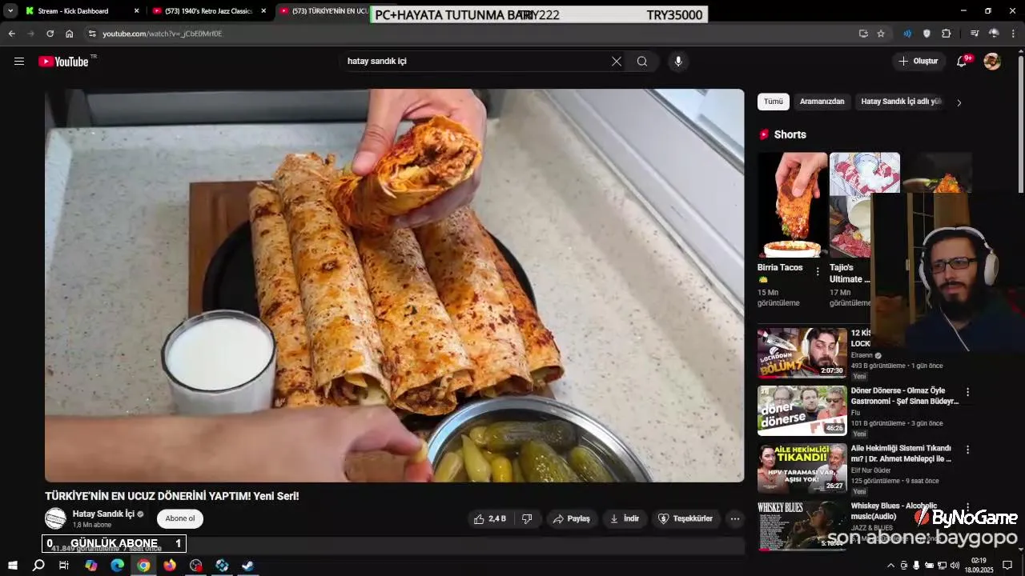Open Hatay Sandık İçi channel avatar
Viewport: 1025px width, 576px height.
55,518
